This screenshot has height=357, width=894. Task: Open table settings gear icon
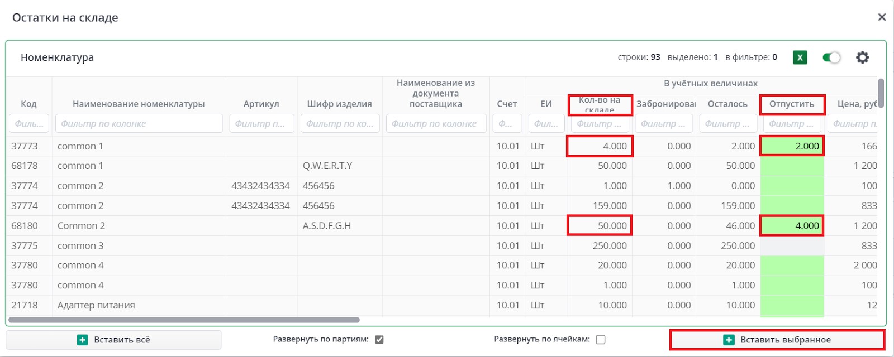(863, 57)
